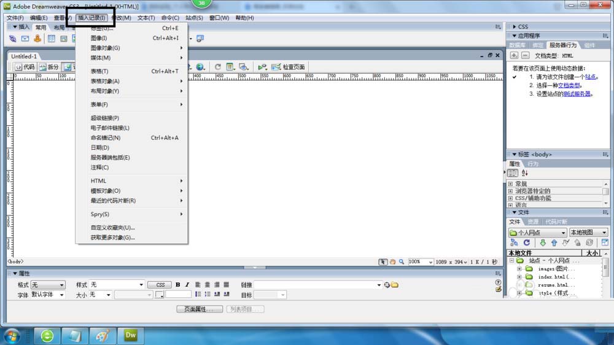The height and width of the screenshot is (345, 614).
Task: Click the validate markup icon
Action: pos(262,67)
